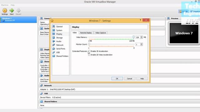Decrease Video Memory with down spinner arrow
200x112 pixels.
pos(141,38)
